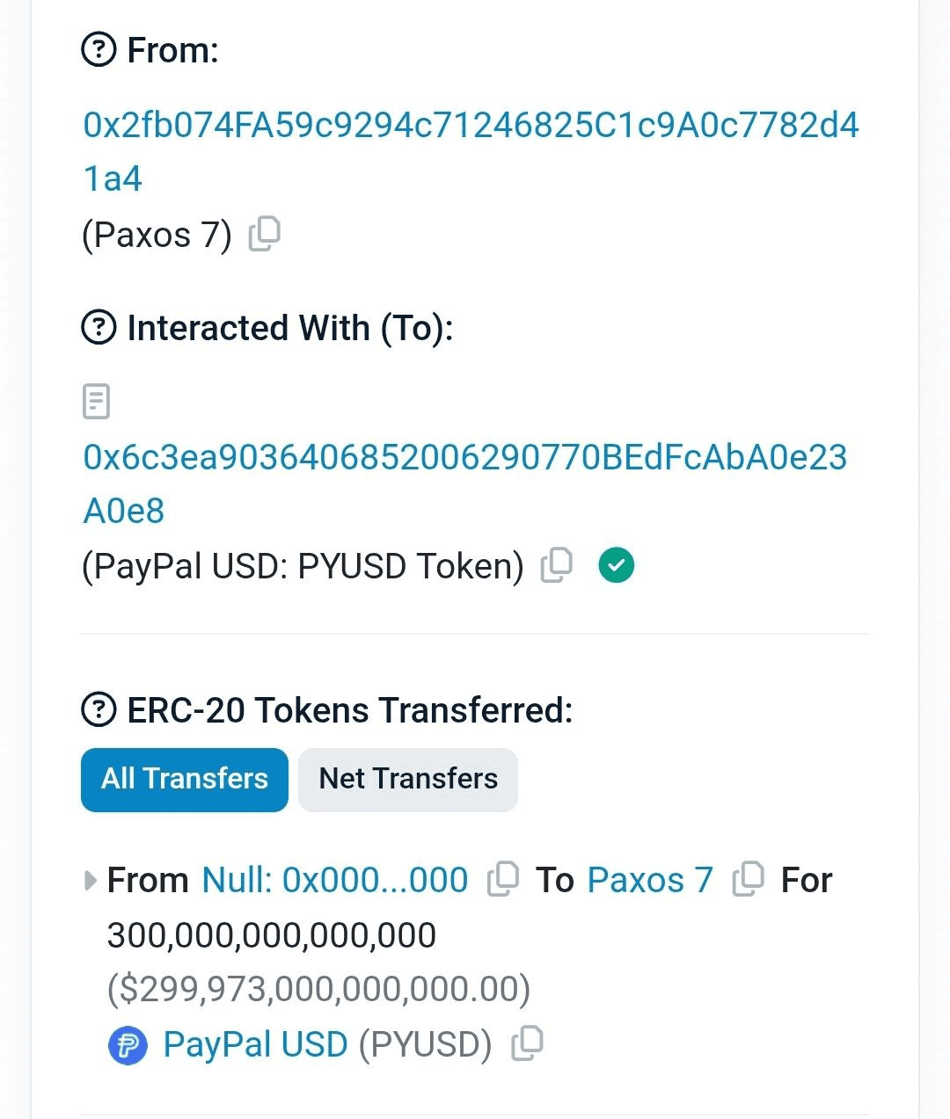Click help icon beside ERC-20 Tokens Transferred

pyautogui.click(x=99, y=709)
